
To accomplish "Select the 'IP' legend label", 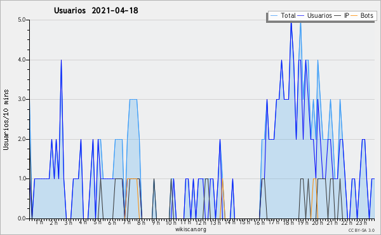I will pyautogui.click(x=346, y=15).
